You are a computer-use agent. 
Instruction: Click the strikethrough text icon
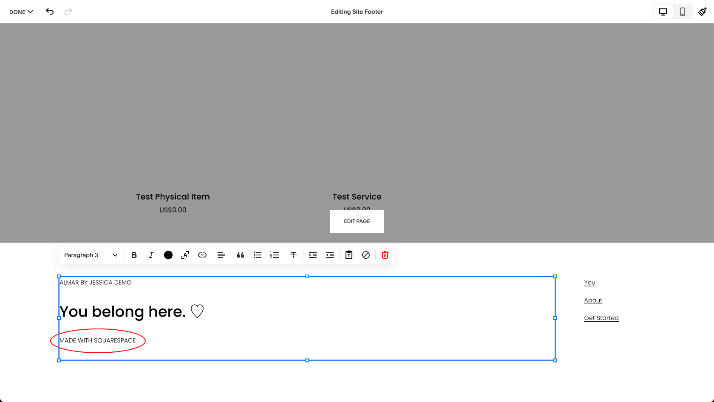coord(294,255)
